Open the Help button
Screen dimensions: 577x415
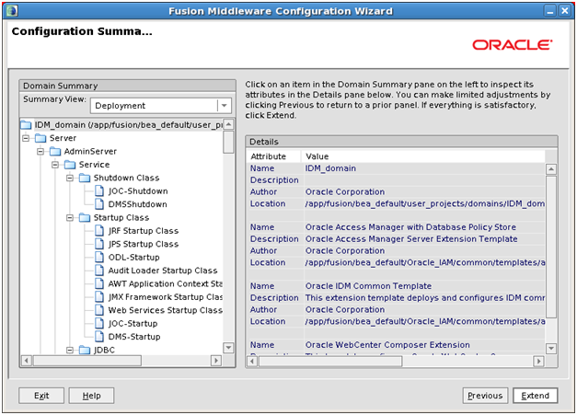point(91,396)
